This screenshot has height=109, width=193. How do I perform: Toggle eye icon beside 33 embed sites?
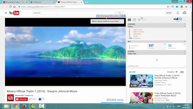[184, 44]
